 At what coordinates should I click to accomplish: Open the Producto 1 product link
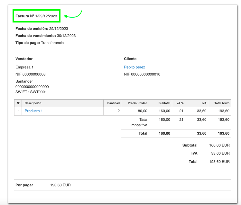tap(34, 111)
